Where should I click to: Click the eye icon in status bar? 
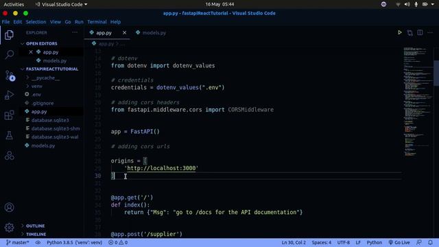coord(38,242)
